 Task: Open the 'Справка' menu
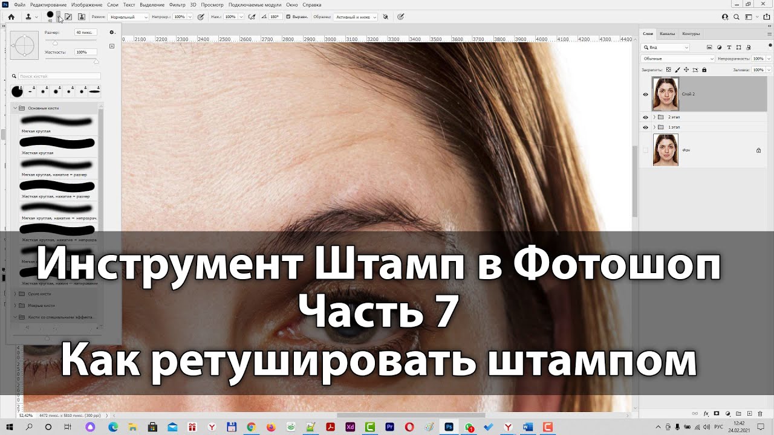coord(312,5)
